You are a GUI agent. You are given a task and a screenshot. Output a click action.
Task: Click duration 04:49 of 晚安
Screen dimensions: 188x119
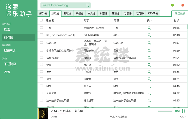176,86
